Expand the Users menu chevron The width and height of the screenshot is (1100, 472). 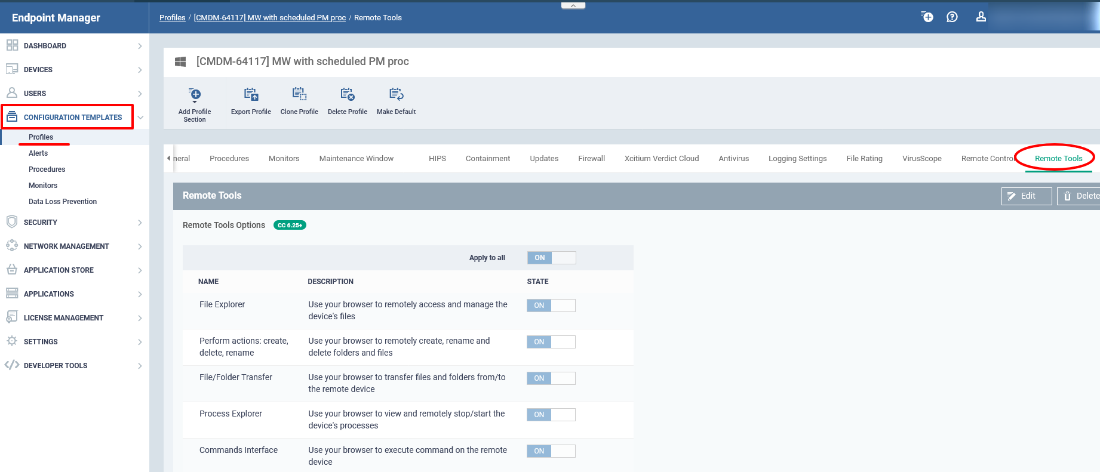(140, 94)
